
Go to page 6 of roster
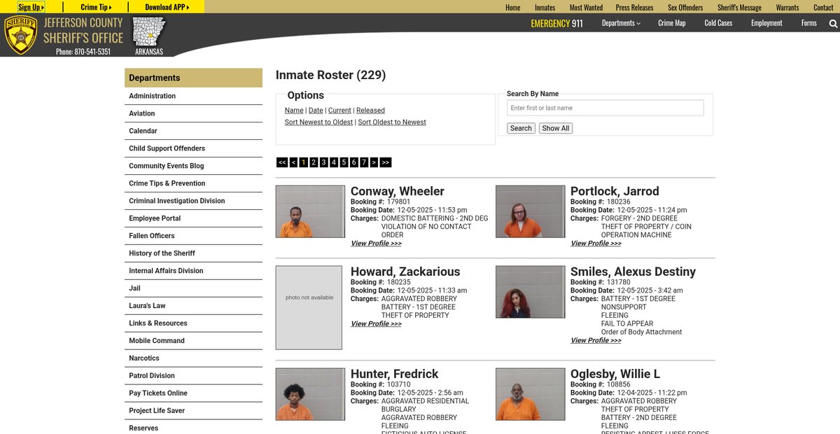(x=354, y=162)
